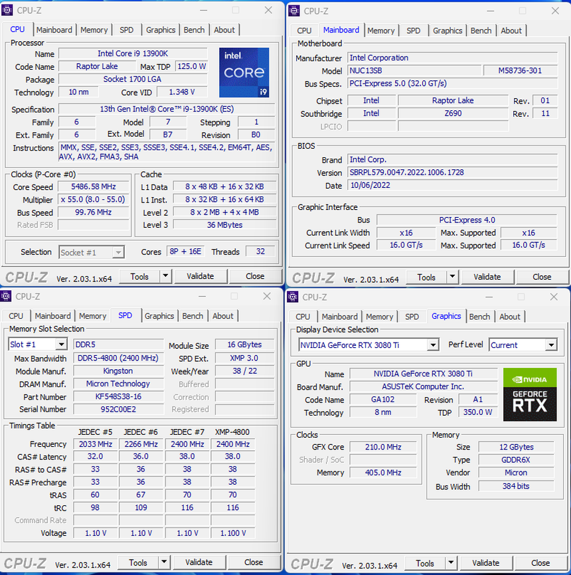This screenshot has width=571, height=575.
Task: Click the NVIDIA GeForce RTX logo
Action: click(529, 394)
